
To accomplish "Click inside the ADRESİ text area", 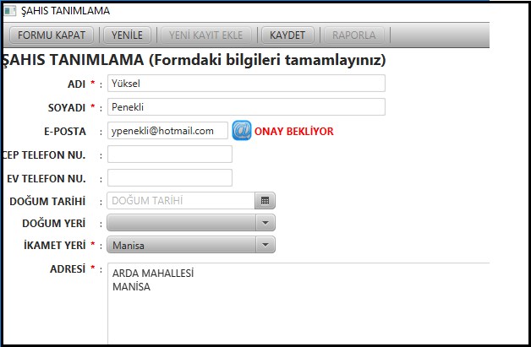I will pos(298,303).
